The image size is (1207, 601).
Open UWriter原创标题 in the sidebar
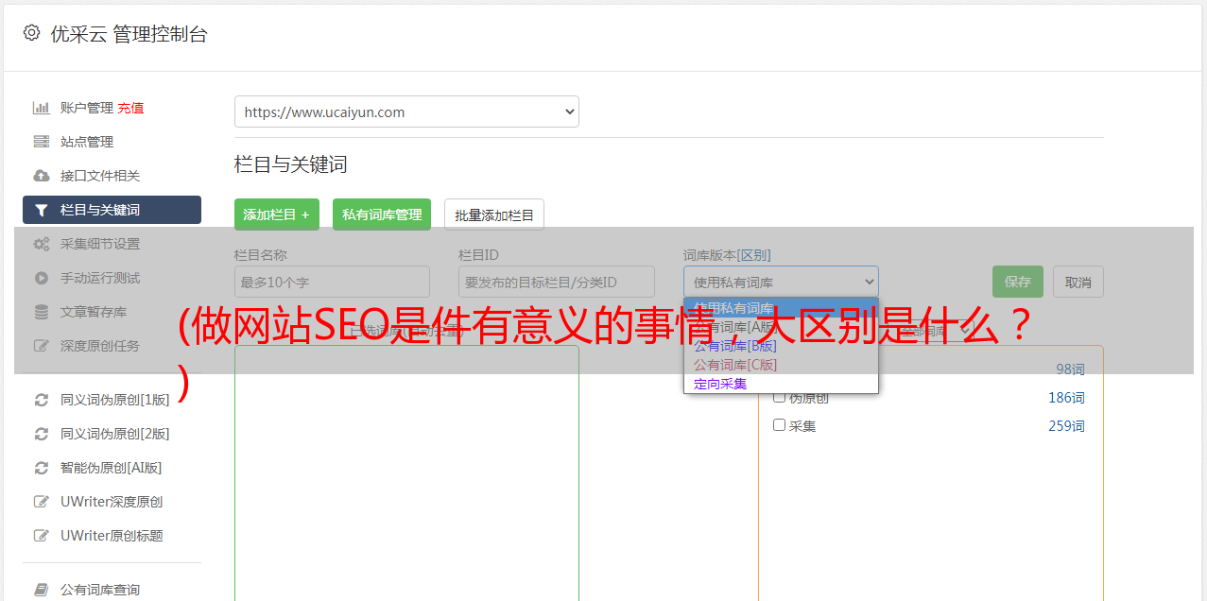[x=112, y=536]
